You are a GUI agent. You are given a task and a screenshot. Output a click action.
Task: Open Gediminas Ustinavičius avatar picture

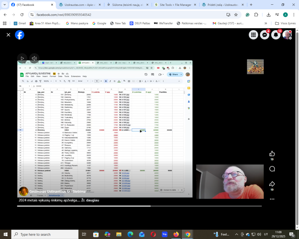(x=23, y=191)
